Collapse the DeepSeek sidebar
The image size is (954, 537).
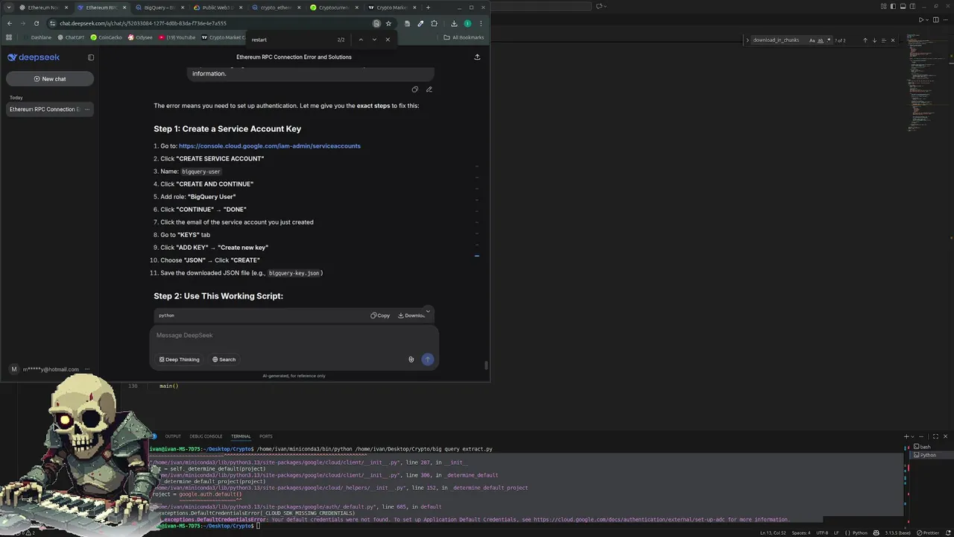coord(91,57)
